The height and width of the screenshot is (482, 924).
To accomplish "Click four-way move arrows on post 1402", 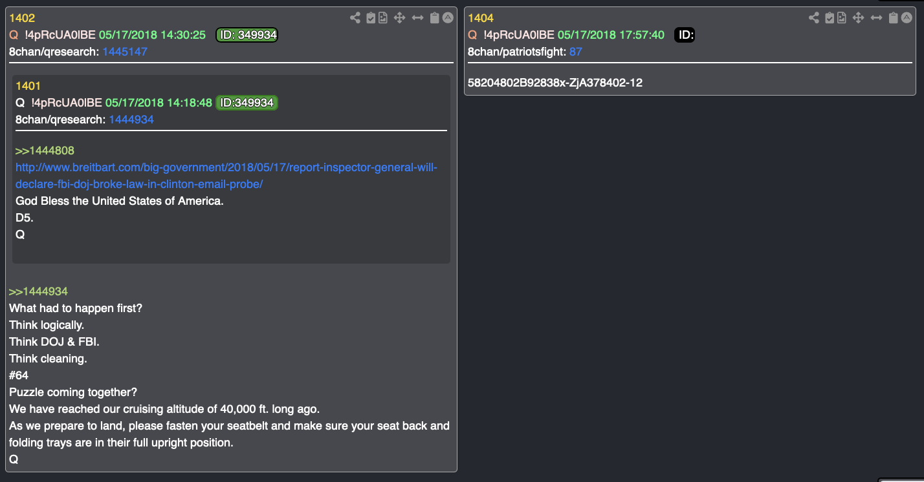I will (x=400, y=18).
